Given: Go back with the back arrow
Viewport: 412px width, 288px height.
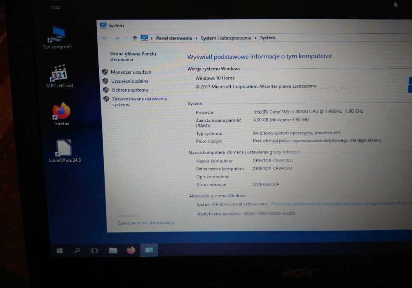Looking at the screenshot, I should click(105, 38).
